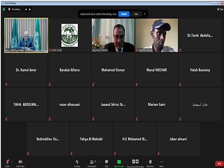Pause recording from bottom toolbar

coord(134,161)
